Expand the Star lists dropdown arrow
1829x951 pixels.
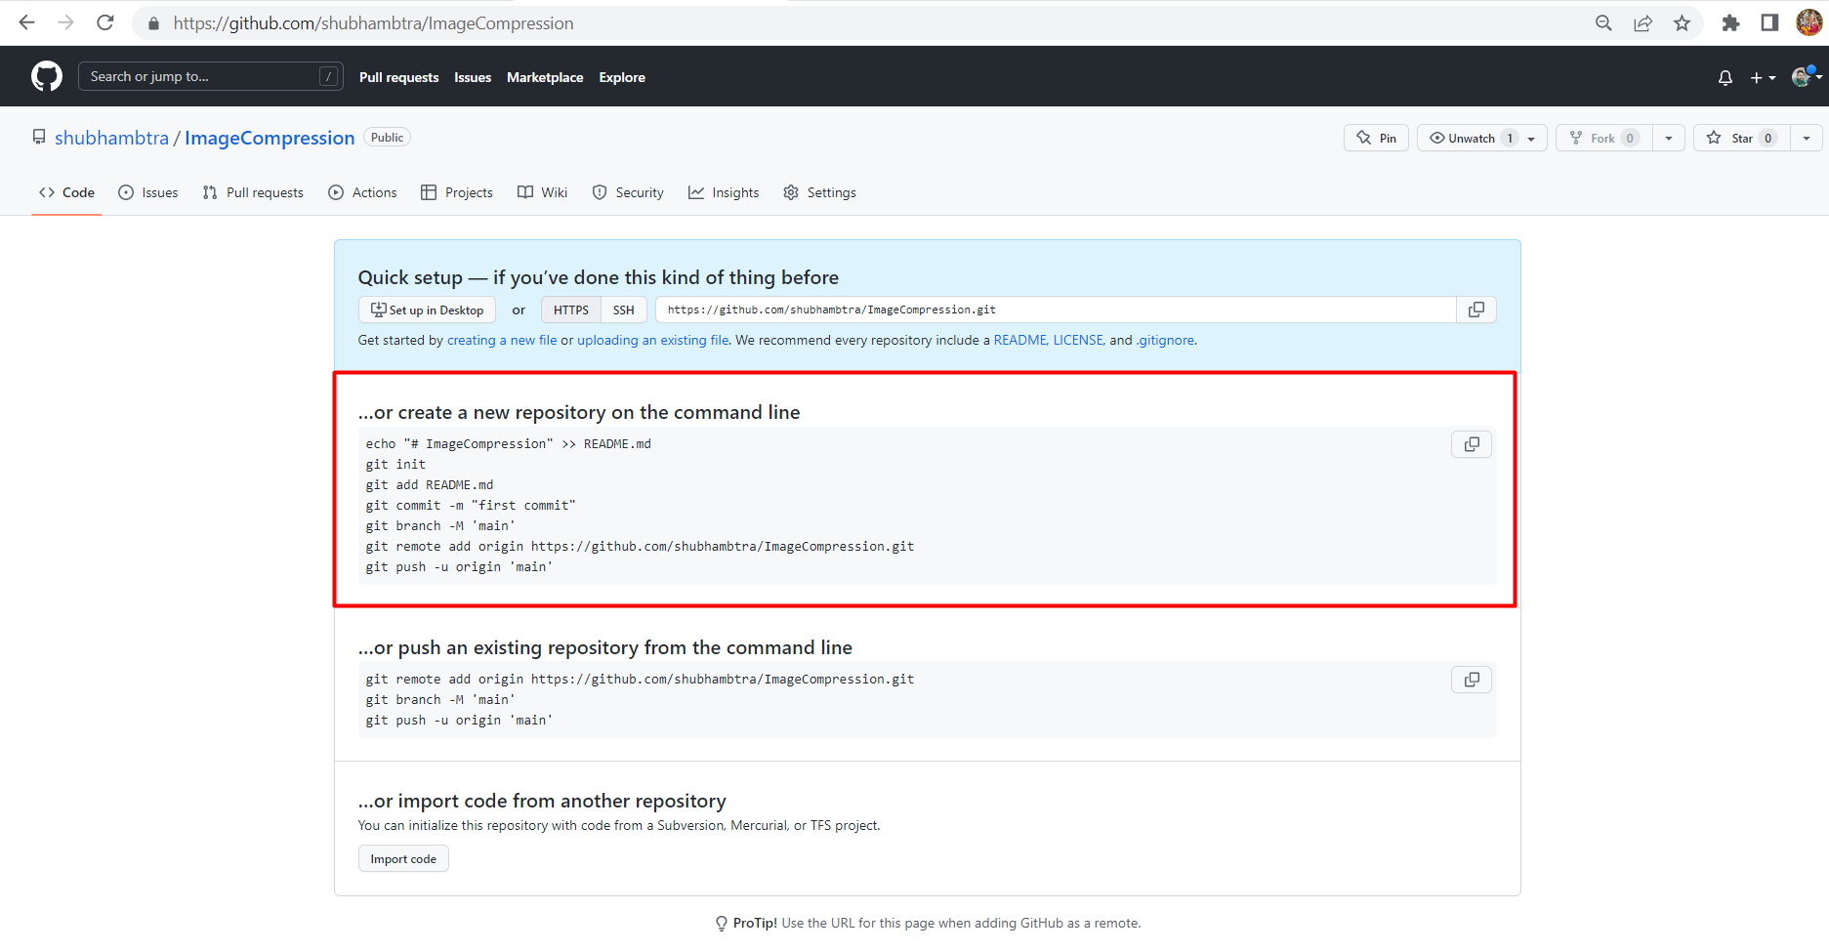[1807, 139]
